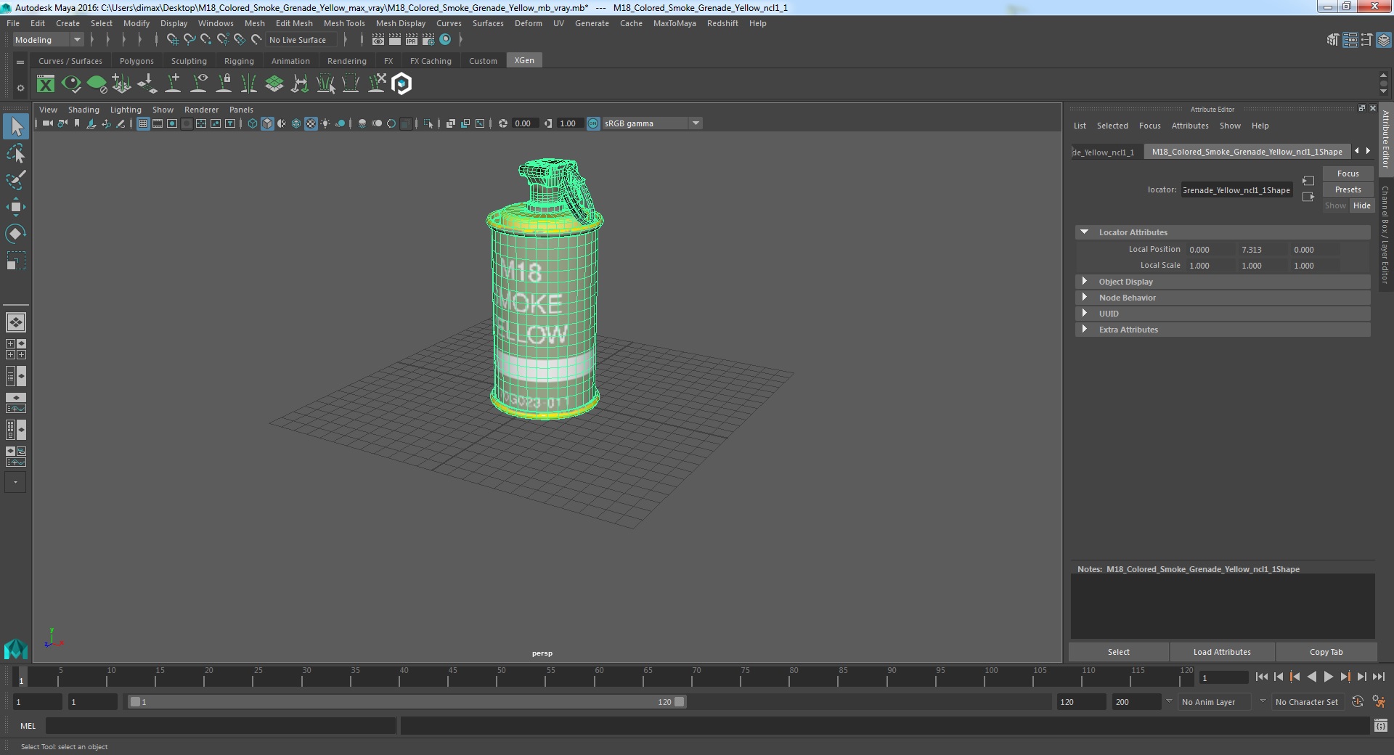This screenshot has height=755, width=1394.
Task: Select the de_Yellow_ncl1_1 node tab
Action: [x=1106, y=152]
